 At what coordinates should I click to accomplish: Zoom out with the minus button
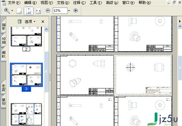[x=48, y=11]
